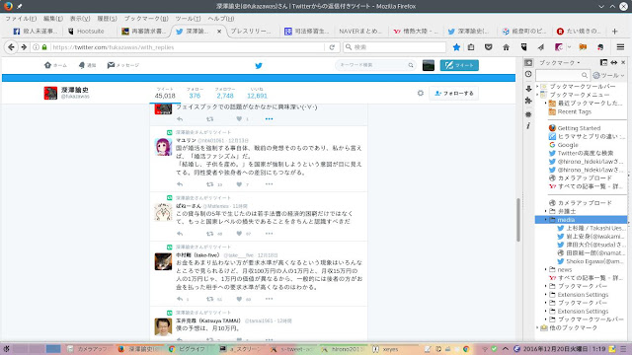Screen dimensions: 632x355
Task: Reload the page with the refresh icon
Action: (332, 47)
